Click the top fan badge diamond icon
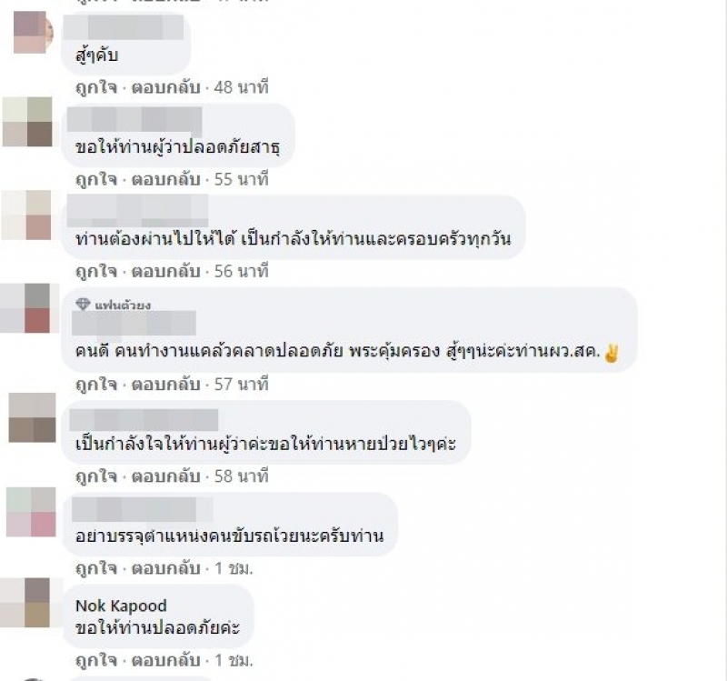Screen dimensions: 727x681 click(83, 305)
